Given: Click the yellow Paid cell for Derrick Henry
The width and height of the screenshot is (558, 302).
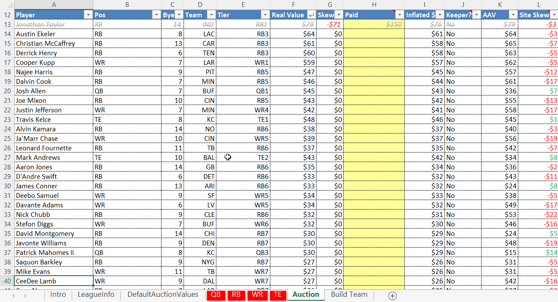Looking at the screenshot, I should 374,53.
